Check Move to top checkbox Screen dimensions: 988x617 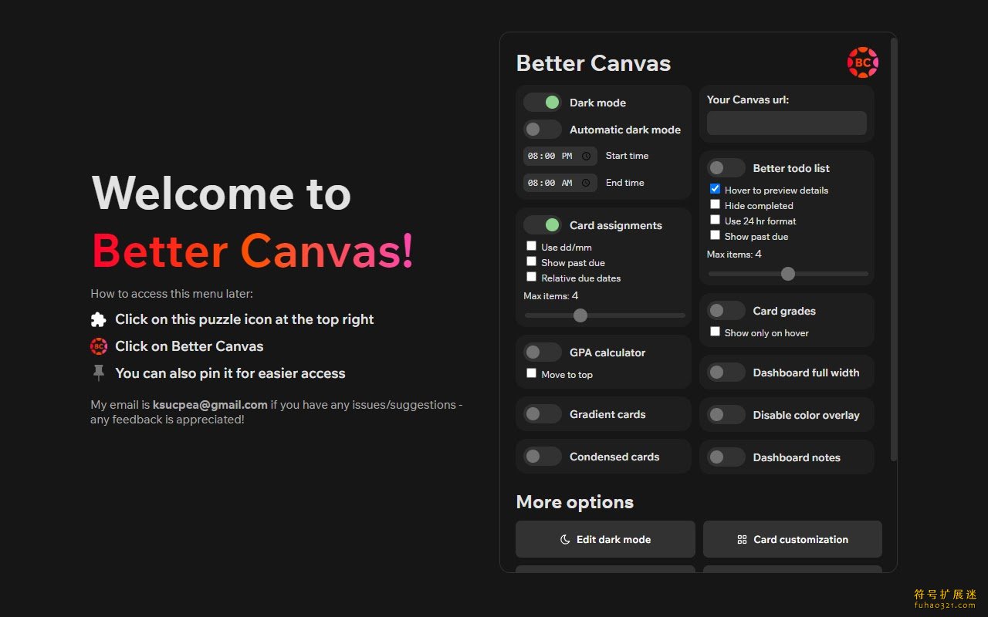point(531,373)
